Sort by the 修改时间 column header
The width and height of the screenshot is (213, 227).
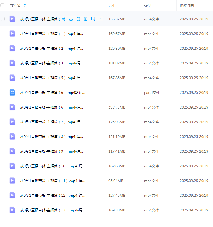[x=187, y=6]
